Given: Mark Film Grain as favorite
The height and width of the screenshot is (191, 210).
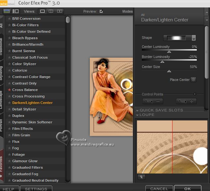Looking at the screenshot, I should pyautogui.click(x=9, y=135).
